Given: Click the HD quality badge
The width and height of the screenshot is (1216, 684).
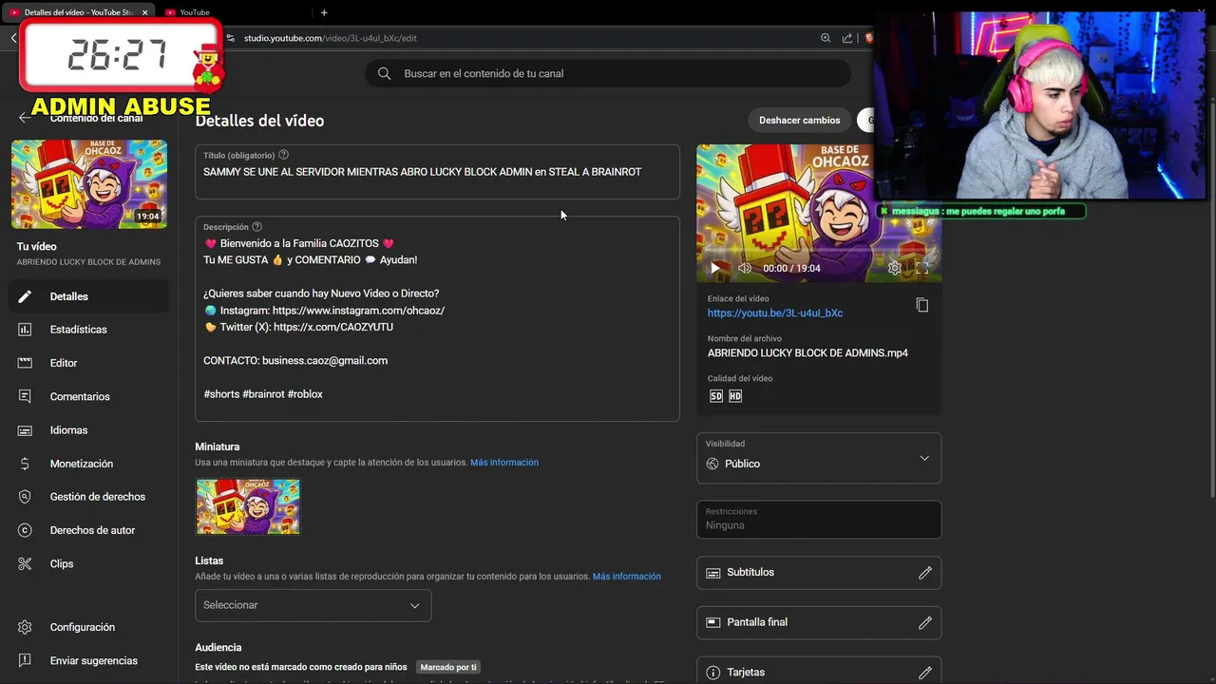Looking at the screenshot, I should (x=735, y=396).
